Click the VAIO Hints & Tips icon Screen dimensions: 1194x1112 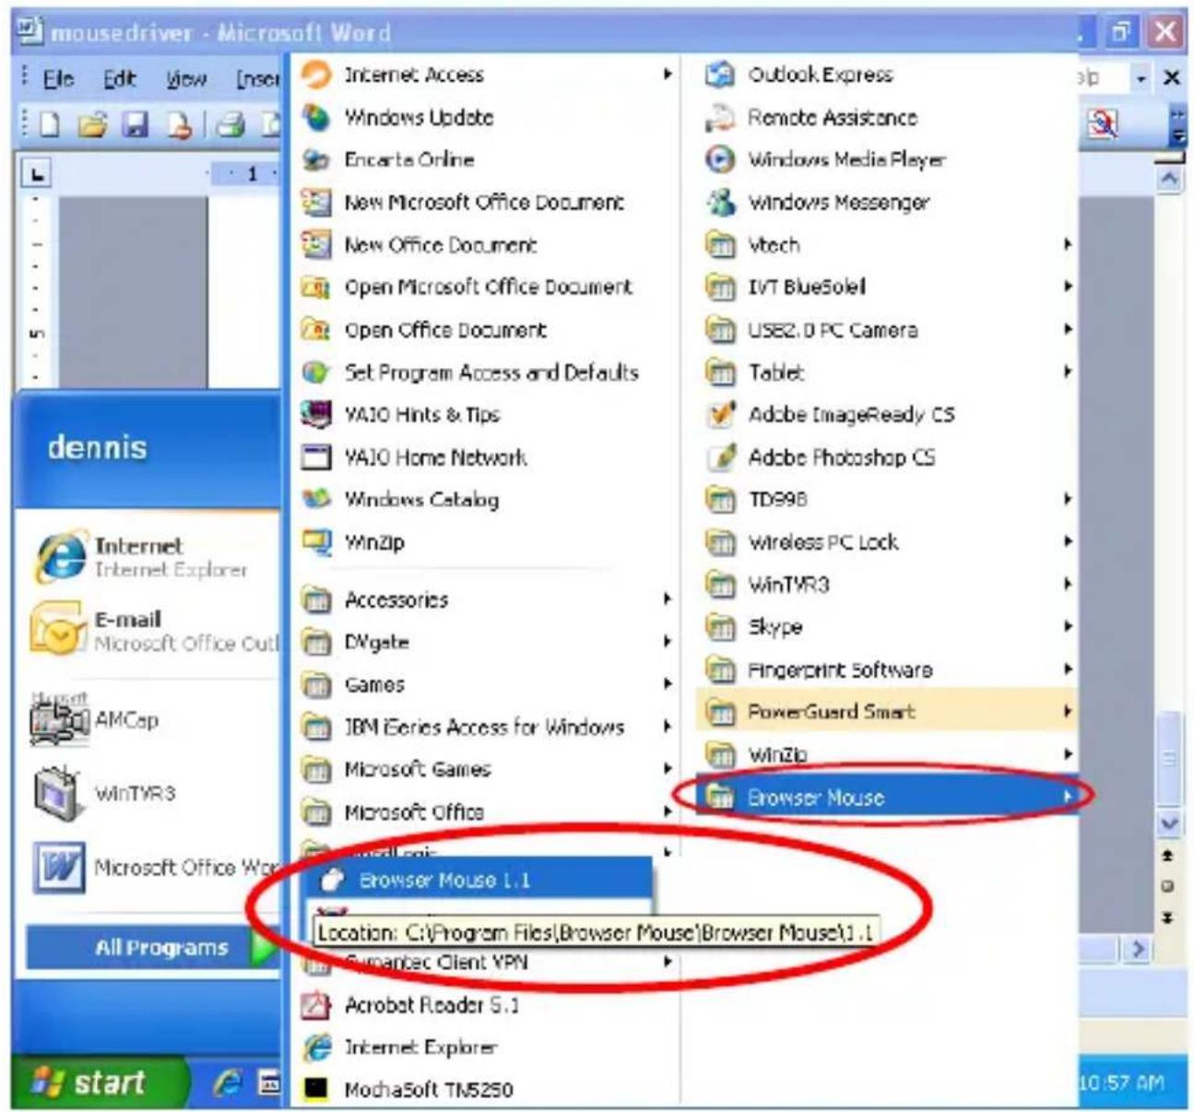[x=316, y=414]
